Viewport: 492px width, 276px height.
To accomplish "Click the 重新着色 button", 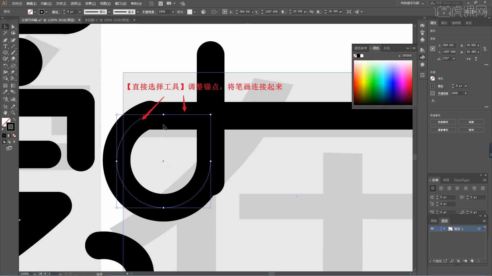I will (x=443, y=130).
